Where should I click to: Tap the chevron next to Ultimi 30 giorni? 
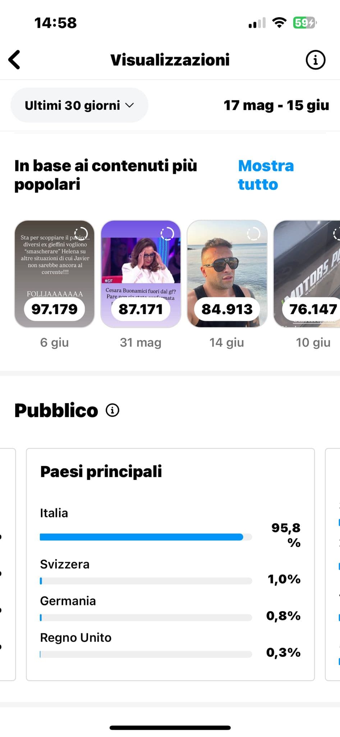(129, 105)
